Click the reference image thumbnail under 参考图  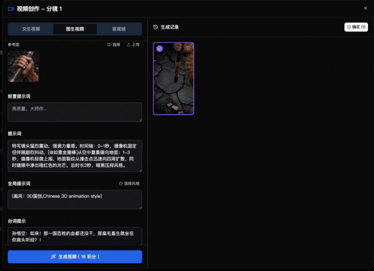coord(23,66)
